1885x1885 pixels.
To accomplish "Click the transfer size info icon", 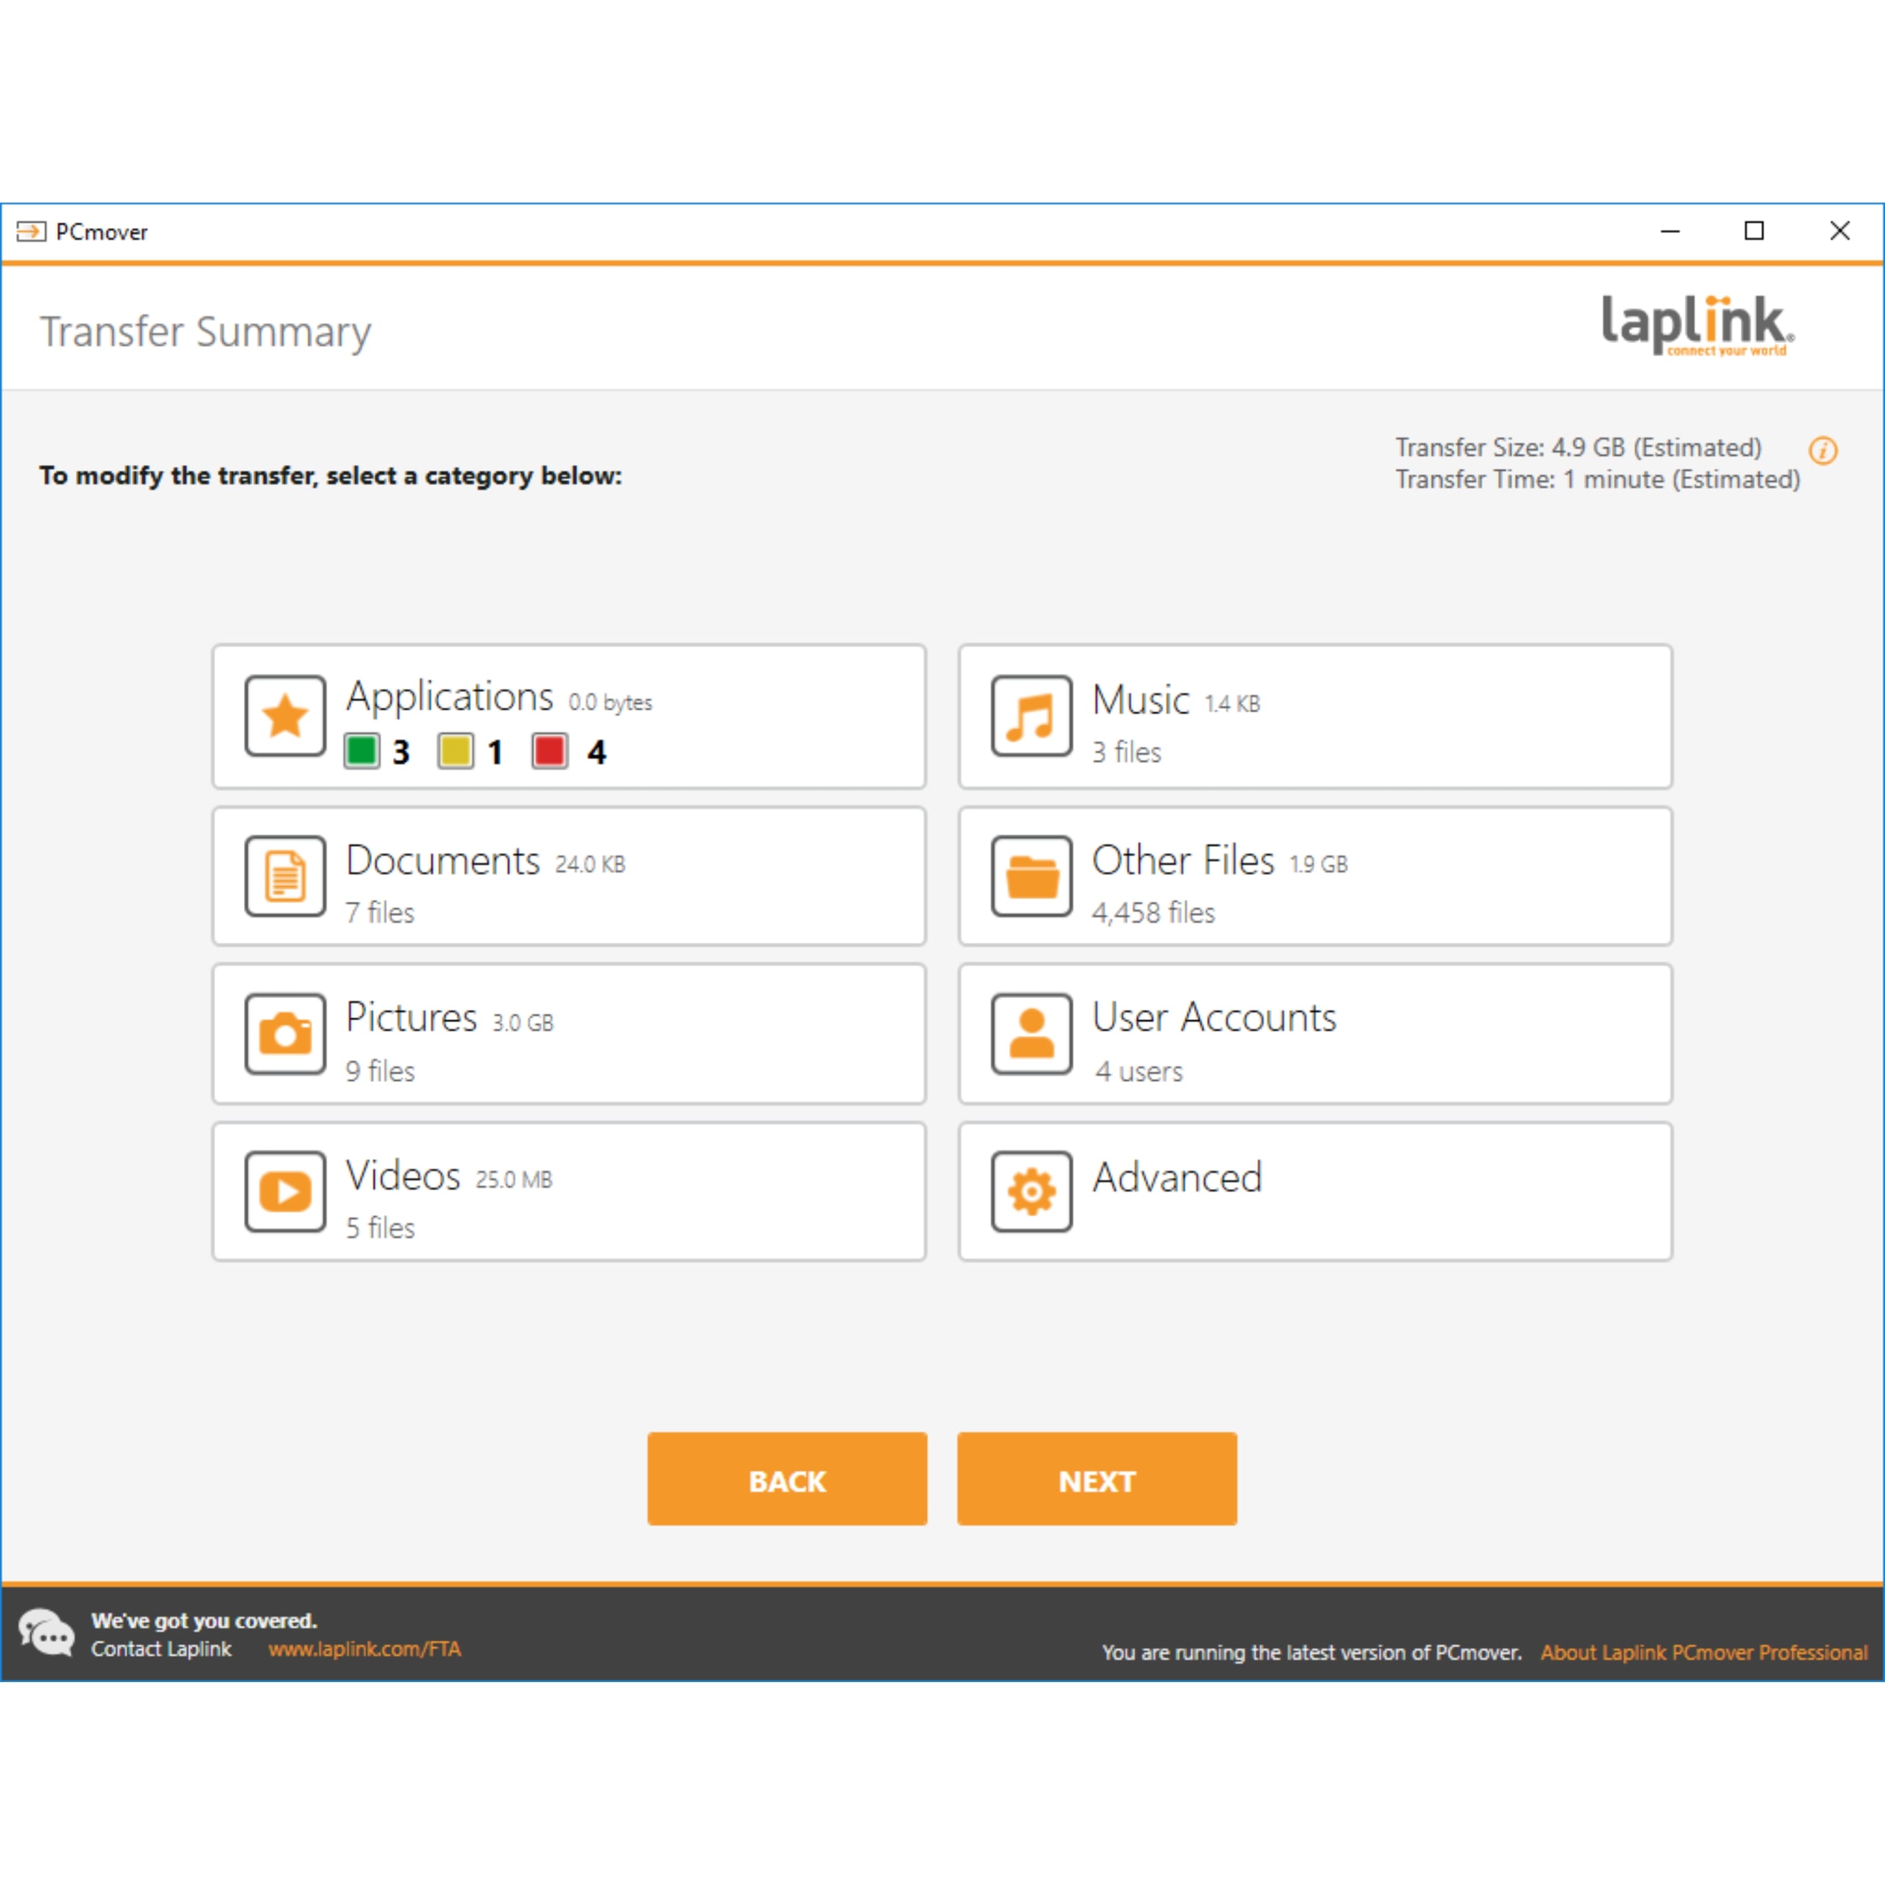I will [1823, 451].
